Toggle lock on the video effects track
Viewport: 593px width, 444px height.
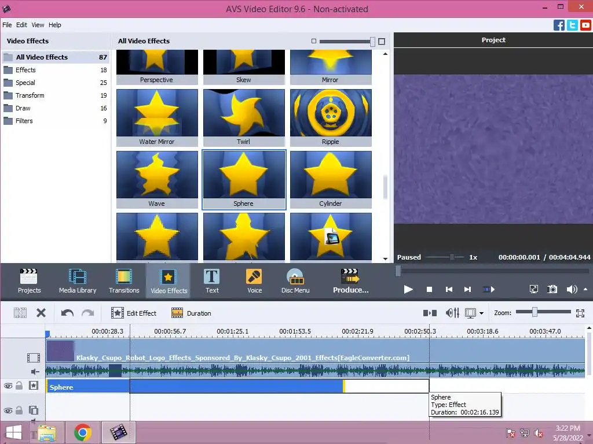(19, 385)
